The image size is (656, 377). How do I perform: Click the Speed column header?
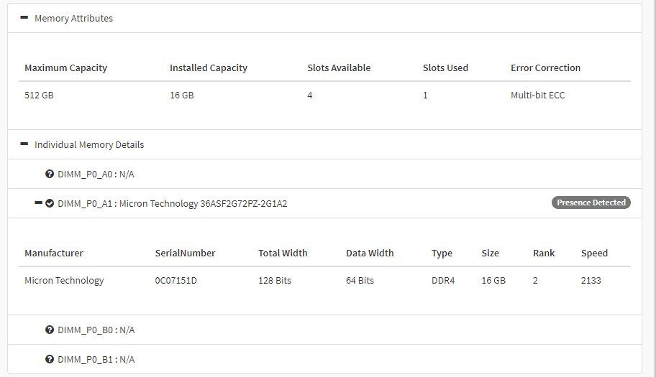coord(594,253)
